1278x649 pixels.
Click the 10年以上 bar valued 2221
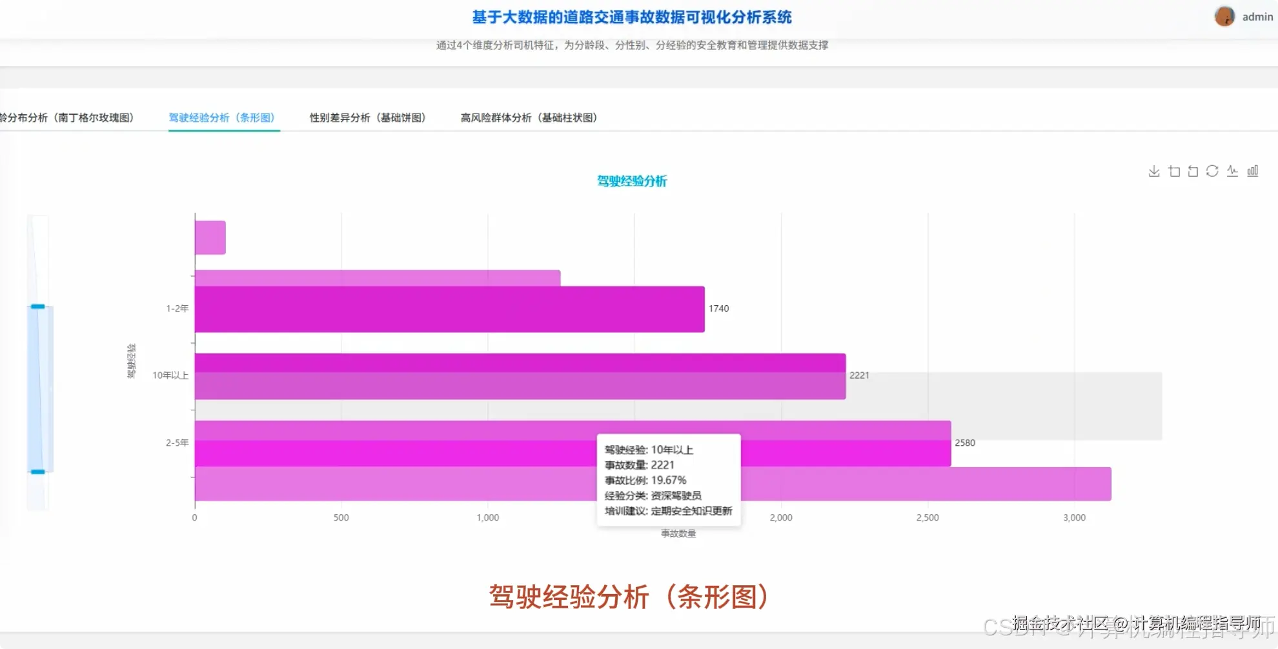click(x=520, y=376)
